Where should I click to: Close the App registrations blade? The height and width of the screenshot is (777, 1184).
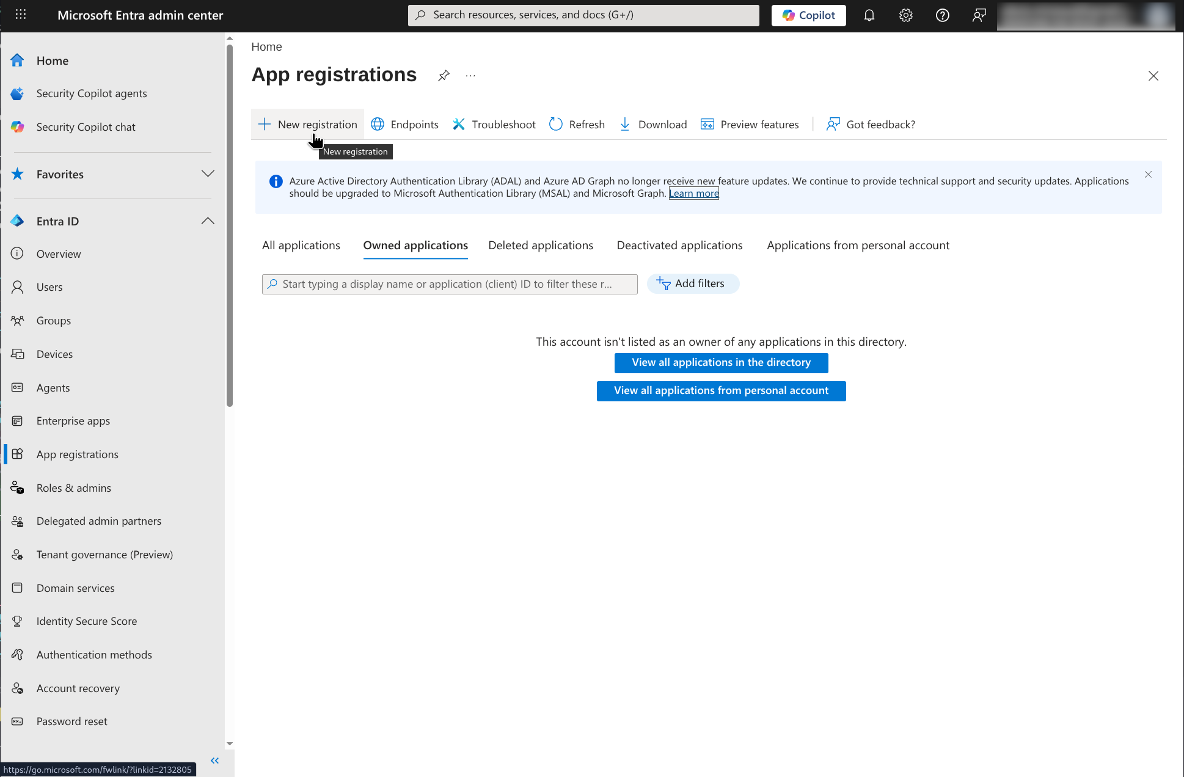point(1153,76)
